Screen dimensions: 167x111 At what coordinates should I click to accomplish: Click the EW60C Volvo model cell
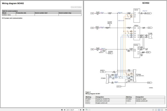point(9,15)
